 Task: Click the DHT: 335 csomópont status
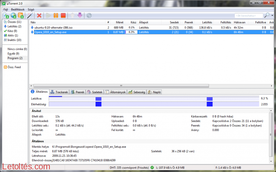click(129, 168)
